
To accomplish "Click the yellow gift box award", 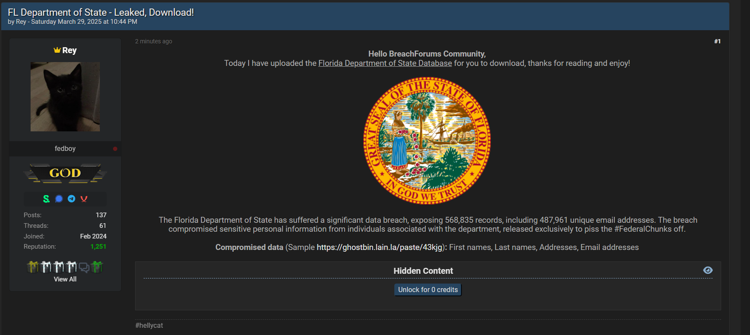I will coord(33,267).
